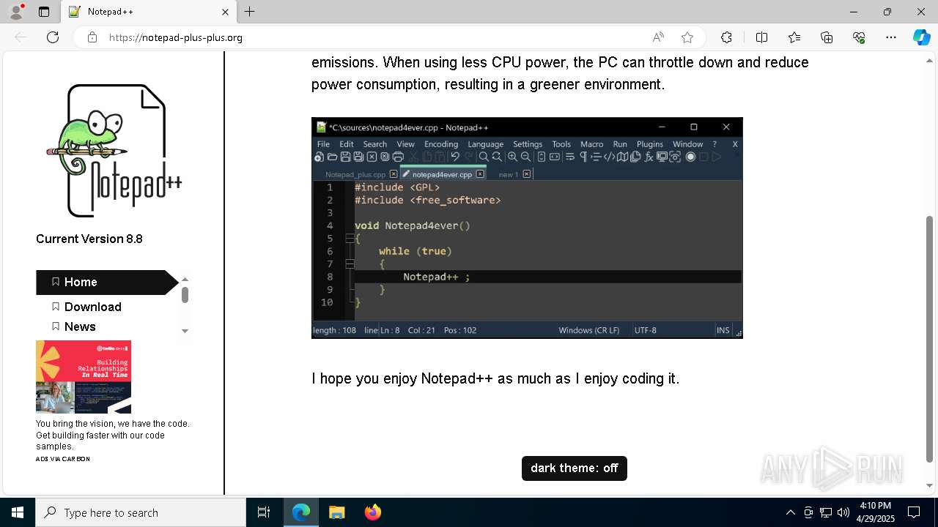Click the sidebar menu scrollbar thumb

click(185, 295)
